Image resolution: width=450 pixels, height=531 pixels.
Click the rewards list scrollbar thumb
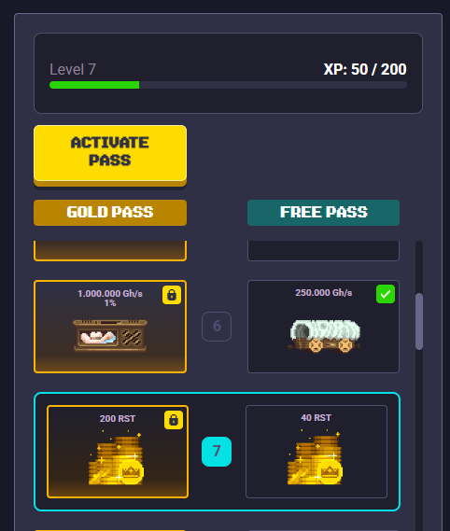tap(419, 321)
